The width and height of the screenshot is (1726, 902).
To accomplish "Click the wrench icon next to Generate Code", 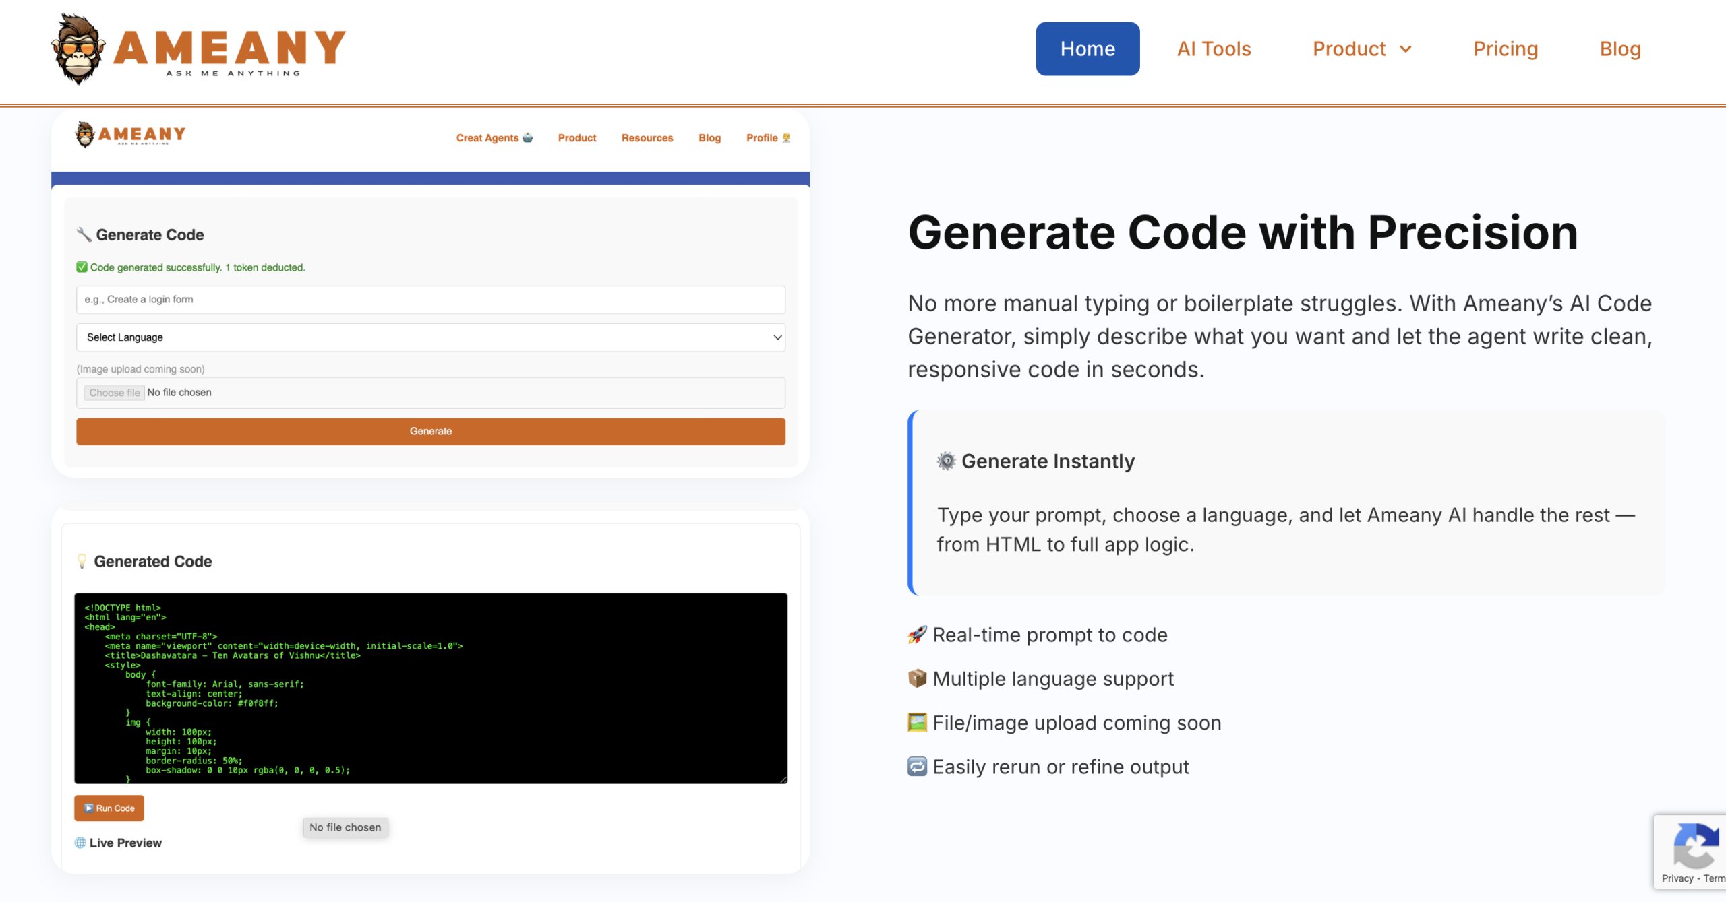I will coord(84,234).
